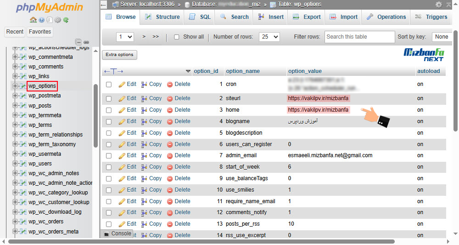Open the Favorites button
459x245 pixels.
click(40, 32)
